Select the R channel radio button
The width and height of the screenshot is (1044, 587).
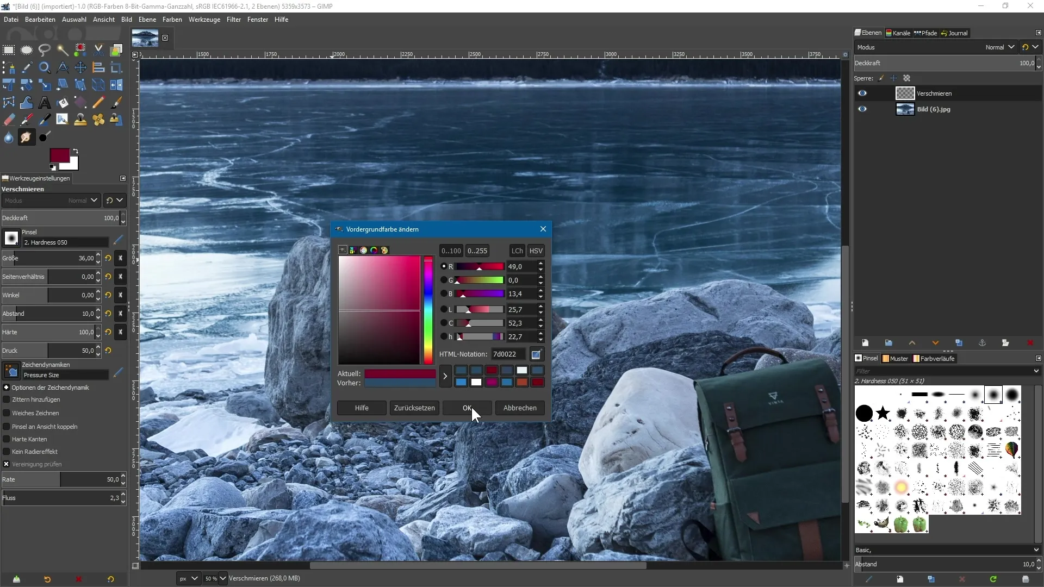tap(444, 266)
